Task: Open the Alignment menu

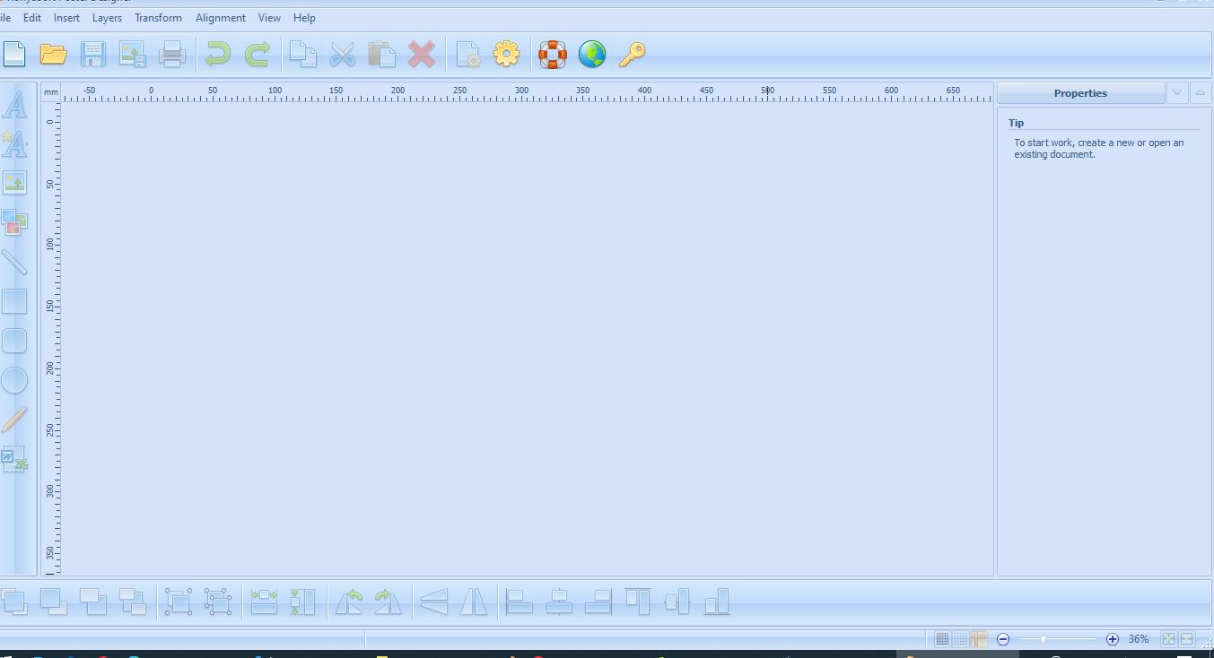Action: pyautogui.click(x=221, y=18)
